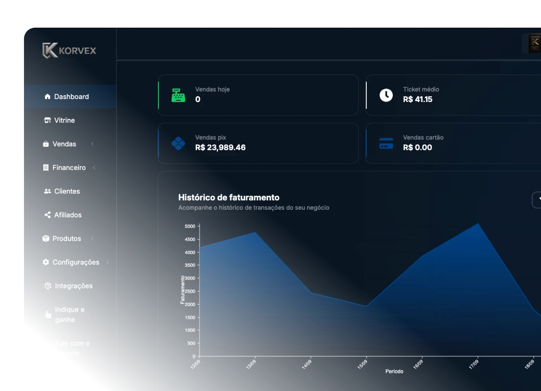The width and height of the screenshot is (541, 391).
Task: Click the Vitrine storefront icon
Action: pos(48,120)
